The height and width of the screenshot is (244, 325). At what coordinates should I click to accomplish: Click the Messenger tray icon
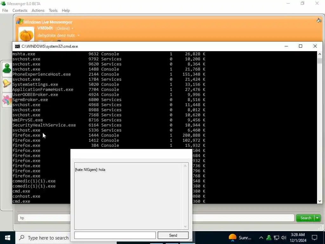269,238
